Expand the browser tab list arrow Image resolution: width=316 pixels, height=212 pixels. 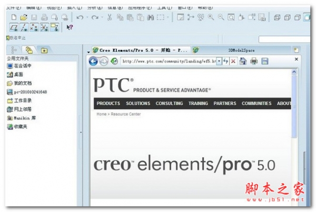pos(88,52)
